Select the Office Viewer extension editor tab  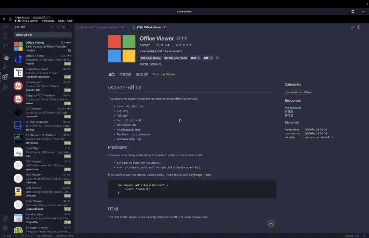[x=149, y=27]
